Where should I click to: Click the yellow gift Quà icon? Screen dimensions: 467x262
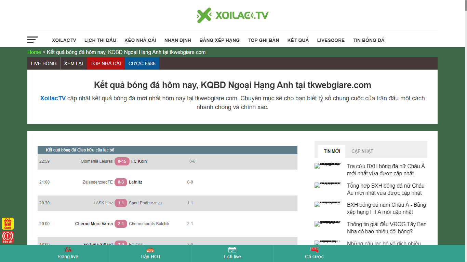pyautogui.click(x=8, y=223)
